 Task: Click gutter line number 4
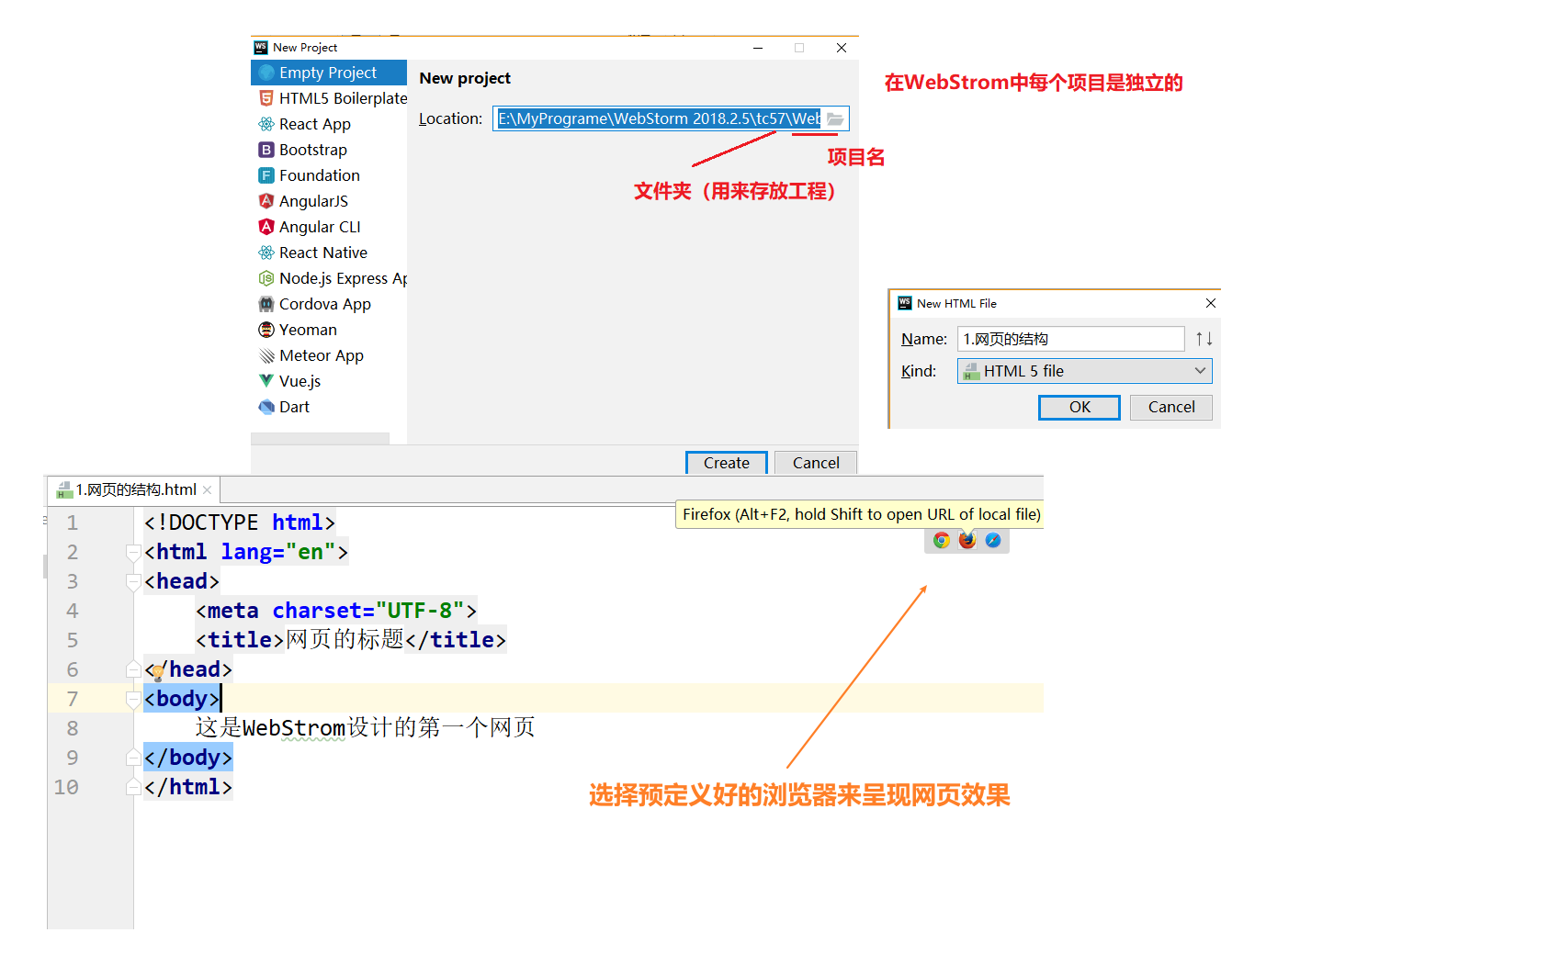pos(73,611)
